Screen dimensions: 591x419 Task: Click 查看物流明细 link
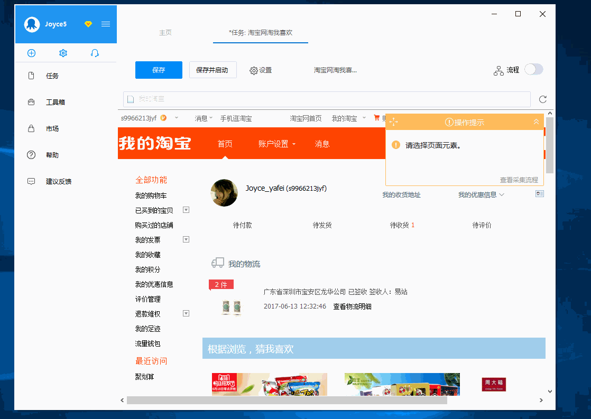(x=353, y=306)
